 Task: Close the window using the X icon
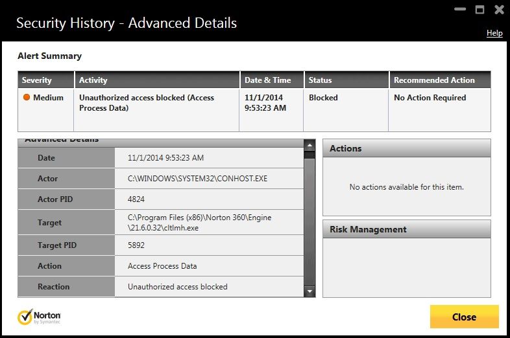(x=499, y=10)
